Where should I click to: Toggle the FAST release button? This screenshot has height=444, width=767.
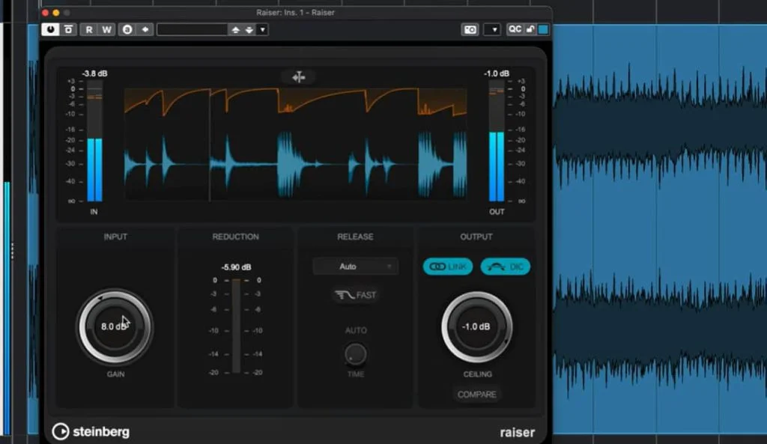point(355,295)
